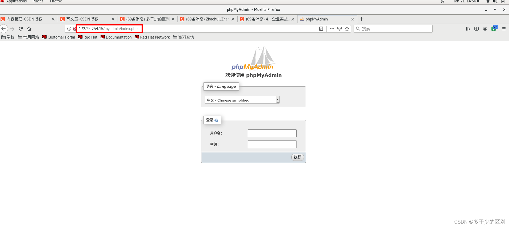
Task: Open the 资料查询 bookmarks folder
Action: pos(184,37)
